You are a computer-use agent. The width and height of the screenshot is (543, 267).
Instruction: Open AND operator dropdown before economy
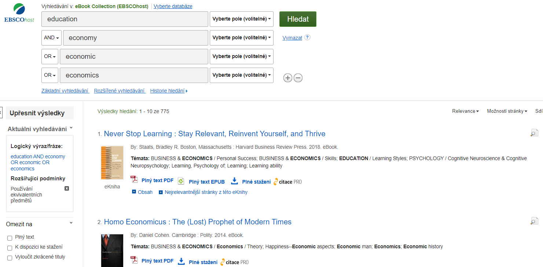(51, 37)
